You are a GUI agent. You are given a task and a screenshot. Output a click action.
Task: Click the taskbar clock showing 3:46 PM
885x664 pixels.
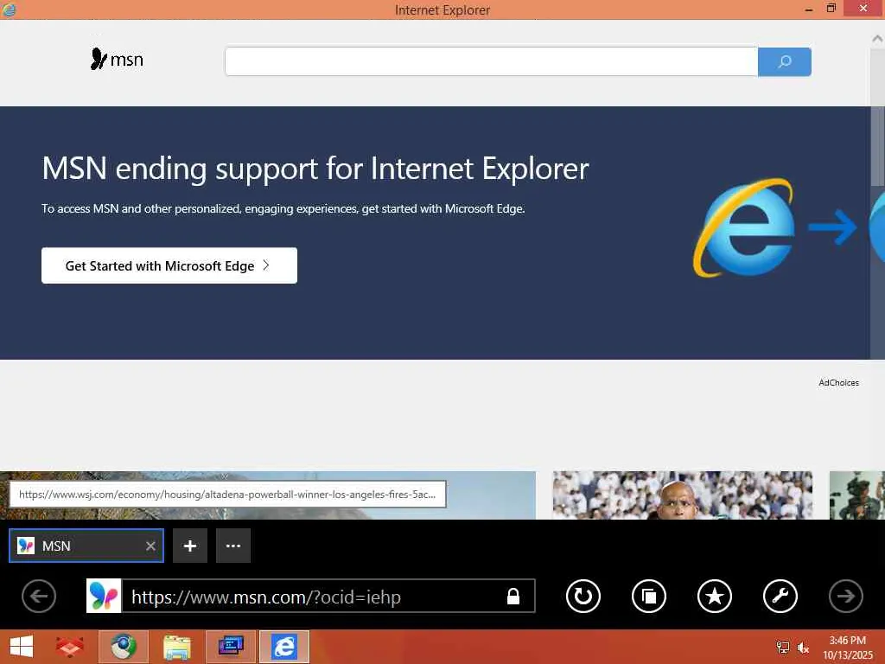tap(847, 648)
